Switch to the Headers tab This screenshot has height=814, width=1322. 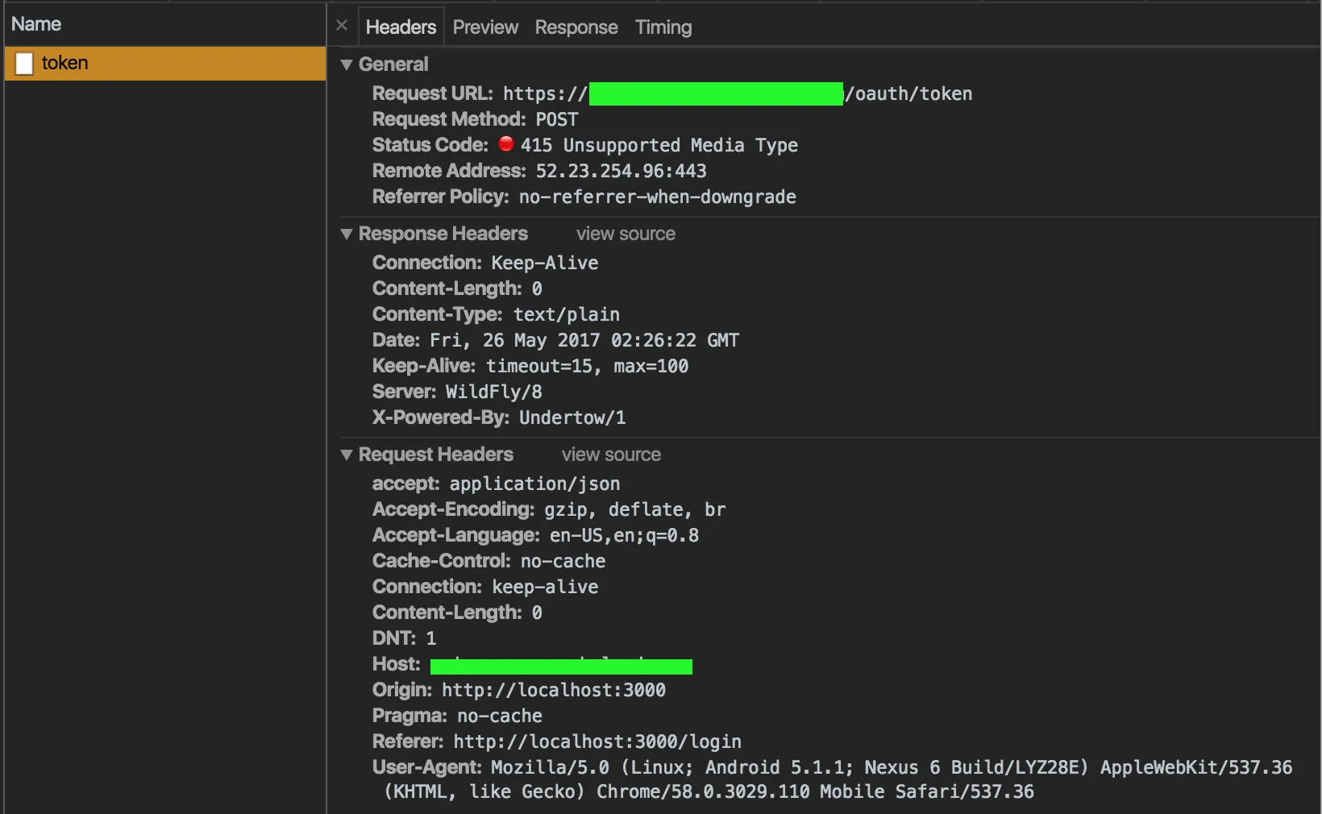click(401, 27)
